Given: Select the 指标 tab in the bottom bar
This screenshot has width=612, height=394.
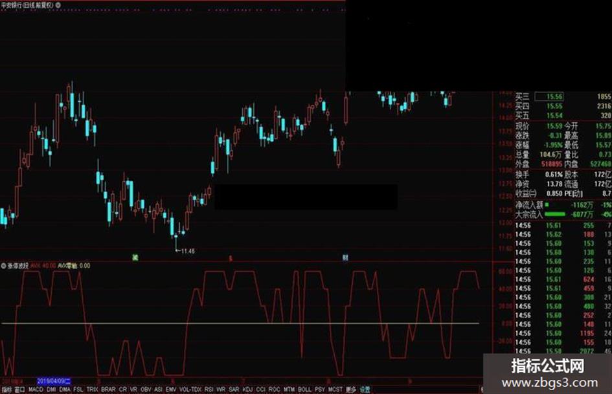Looking at the screenshot, I should point(7,389).
